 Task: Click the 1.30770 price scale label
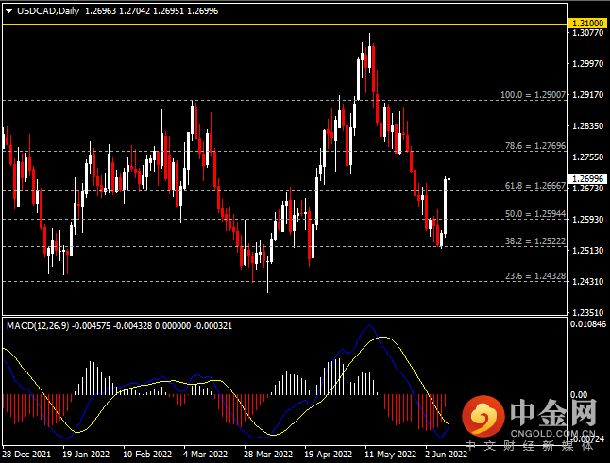click(588, 33)
